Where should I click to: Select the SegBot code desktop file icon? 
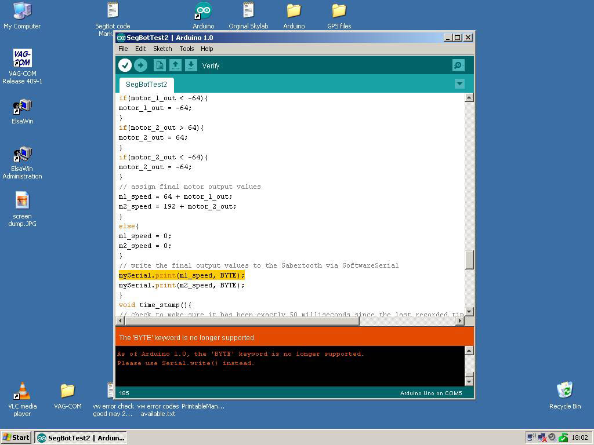pos(113,19)
